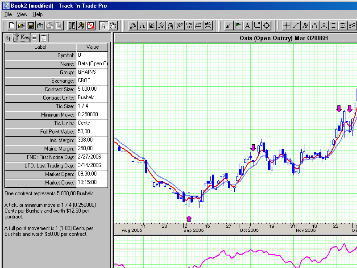Click the New document toolbar icon
The image size is (357, 268).
click(x=12, y=25)
